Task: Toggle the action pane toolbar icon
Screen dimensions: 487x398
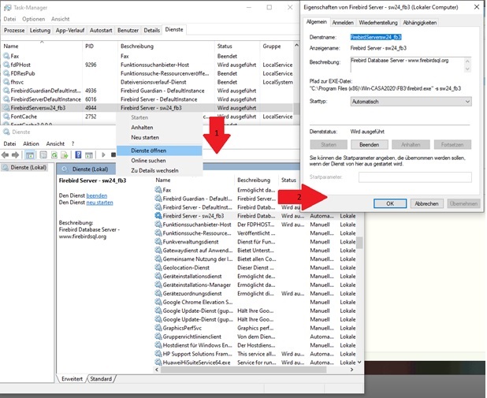Action: tap(89, 154)
